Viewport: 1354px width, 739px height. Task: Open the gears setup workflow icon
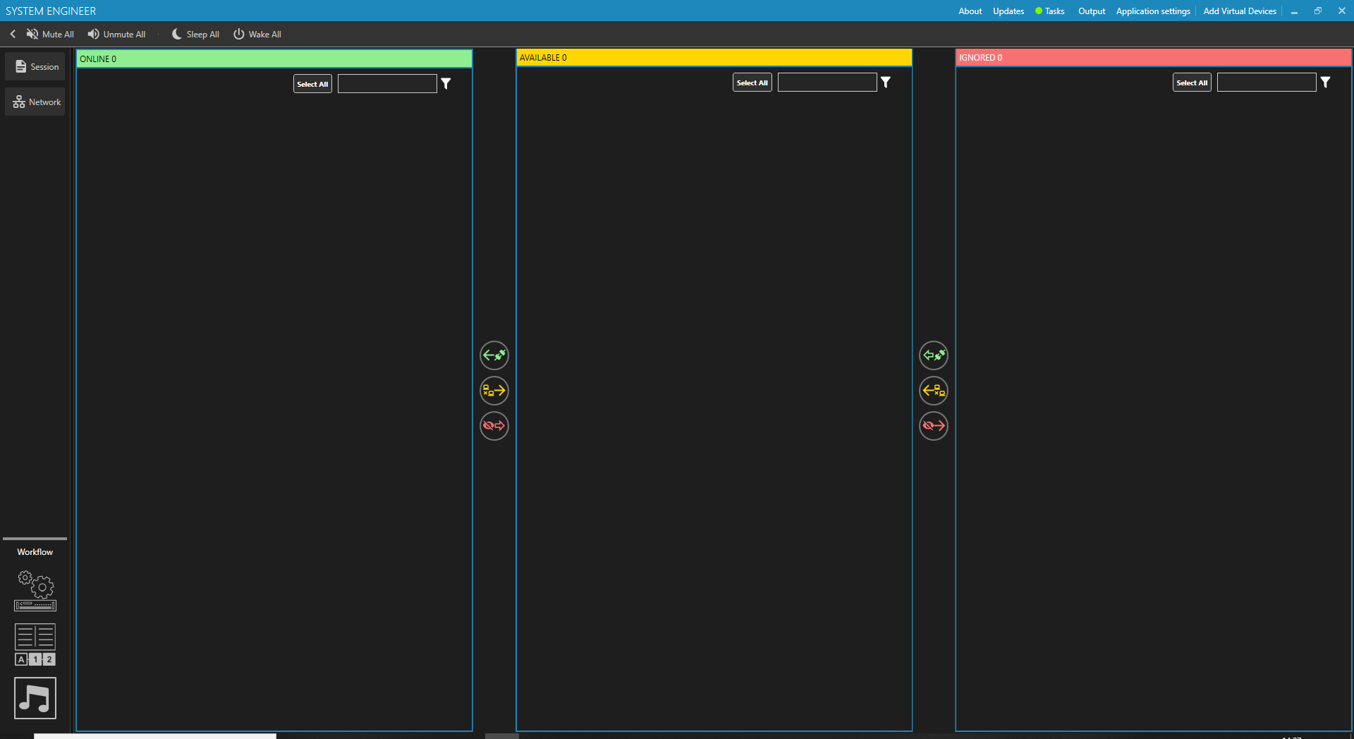coord(35,591)
